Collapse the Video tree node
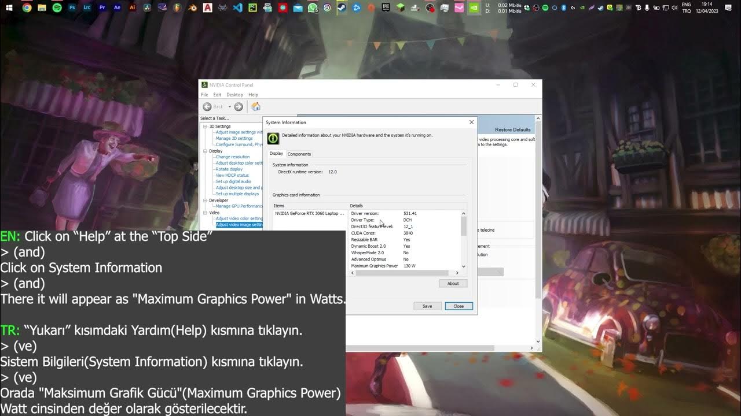 (204, 213)
